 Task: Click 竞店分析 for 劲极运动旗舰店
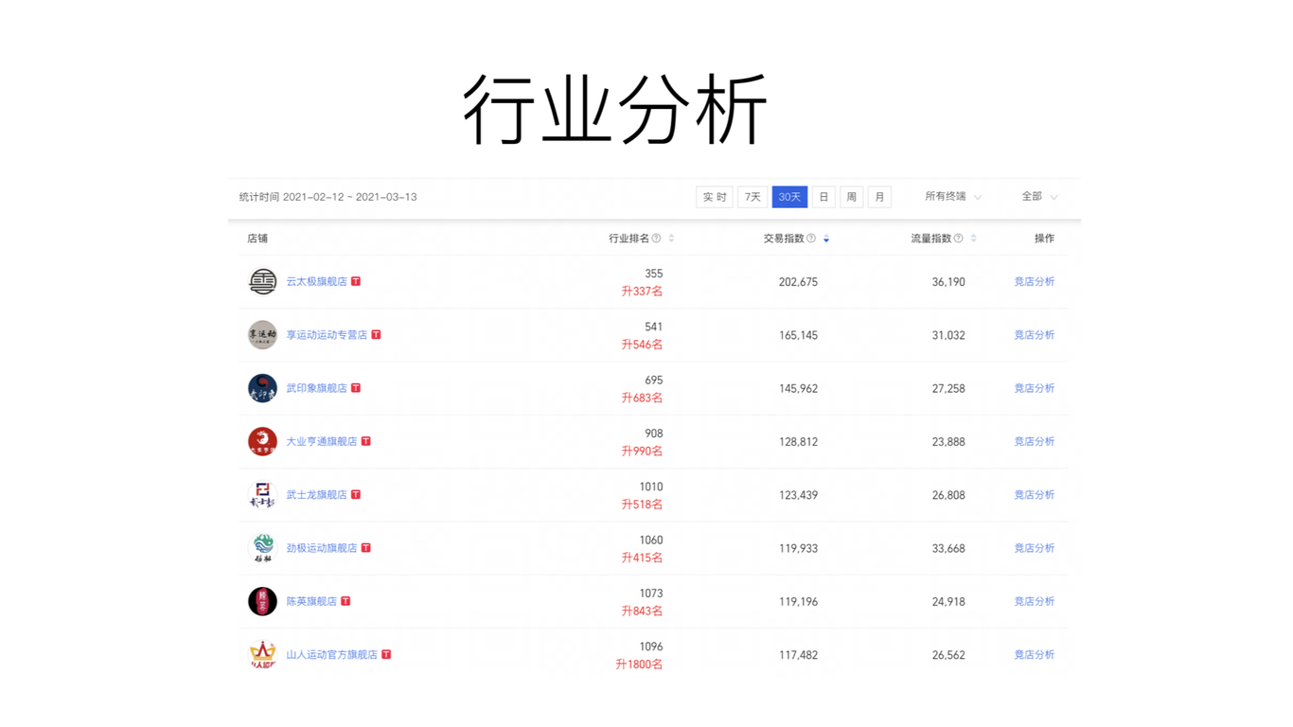click(x=1034, y=548)
